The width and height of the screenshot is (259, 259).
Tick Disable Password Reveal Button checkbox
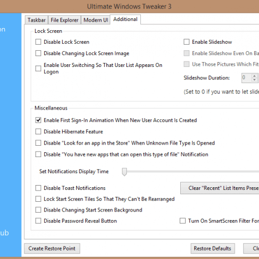(38, 221)
